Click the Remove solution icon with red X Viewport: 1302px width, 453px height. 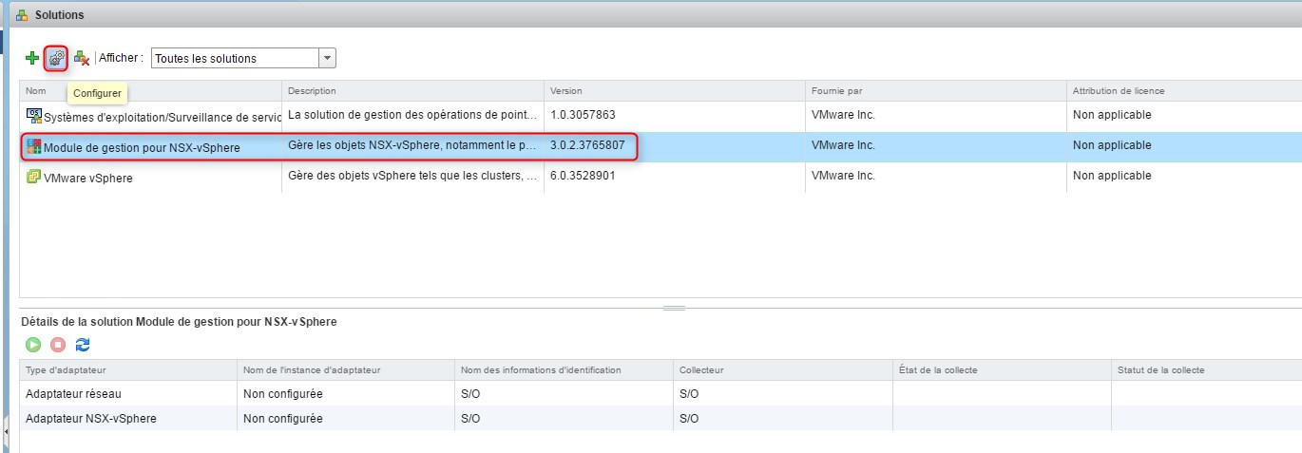click(x=82, y=59)
